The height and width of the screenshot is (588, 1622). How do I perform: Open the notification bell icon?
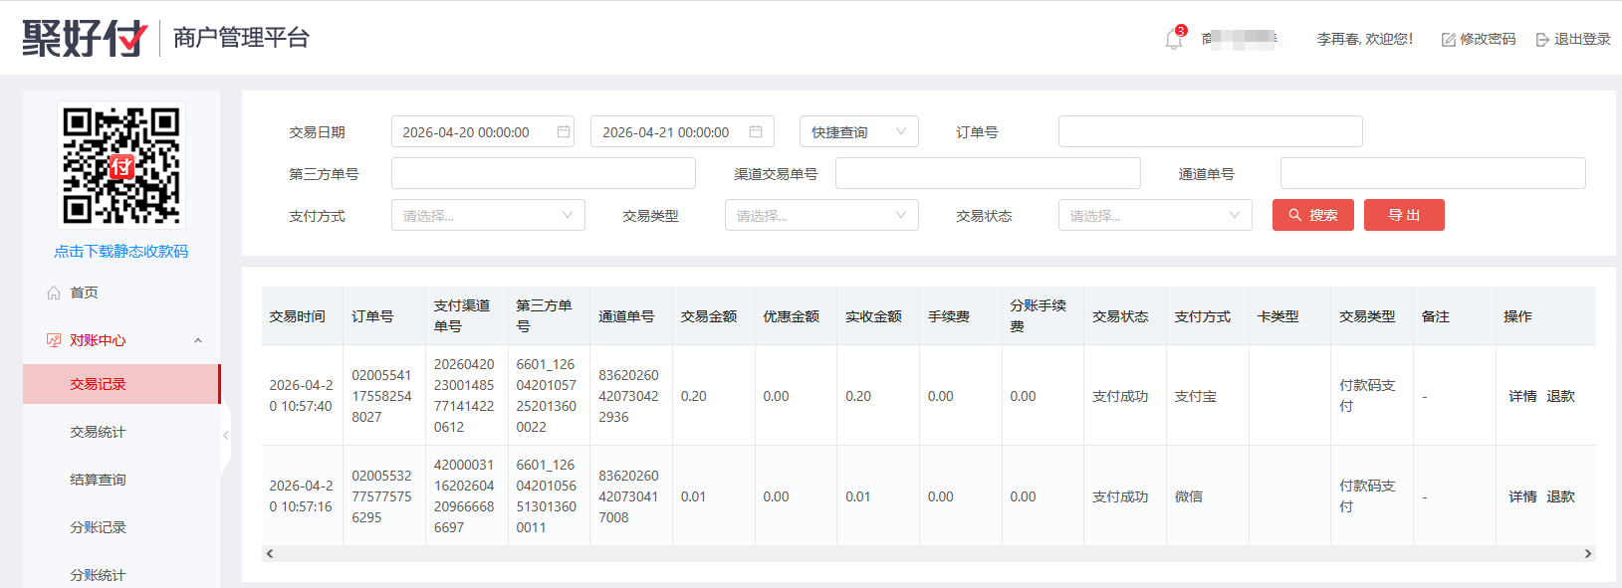(1174, 40)
